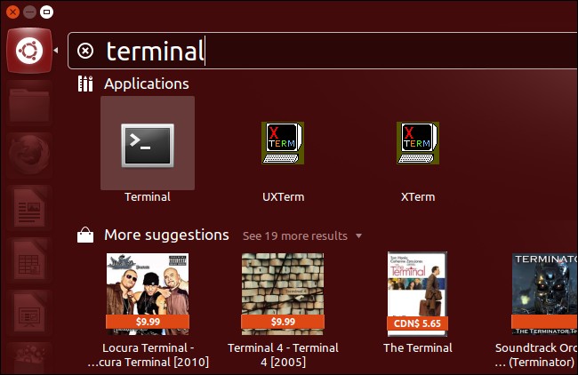Open the XTerm application icon
This screenshot has height=375, width=578.
pyautogui.click(x=418, y=143)
